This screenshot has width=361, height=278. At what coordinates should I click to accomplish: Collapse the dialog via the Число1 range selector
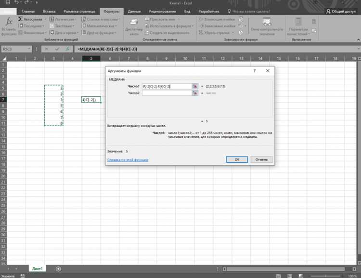195,86
